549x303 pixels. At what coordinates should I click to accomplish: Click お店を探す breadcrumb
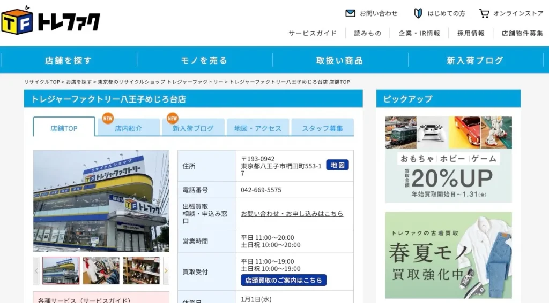click(x=79, y=82)
